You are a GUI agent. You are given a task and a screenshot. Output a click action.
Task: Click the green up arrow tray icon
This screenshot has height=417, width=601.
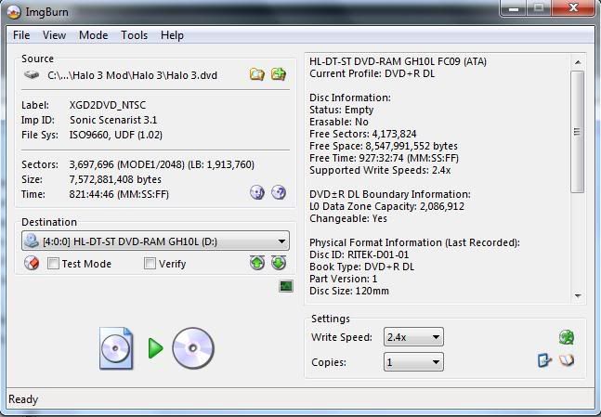257,263
